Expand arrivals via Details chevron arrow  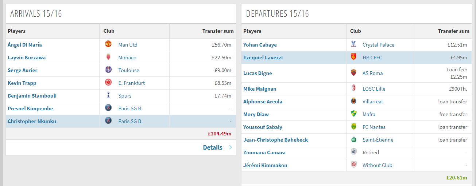231,147
